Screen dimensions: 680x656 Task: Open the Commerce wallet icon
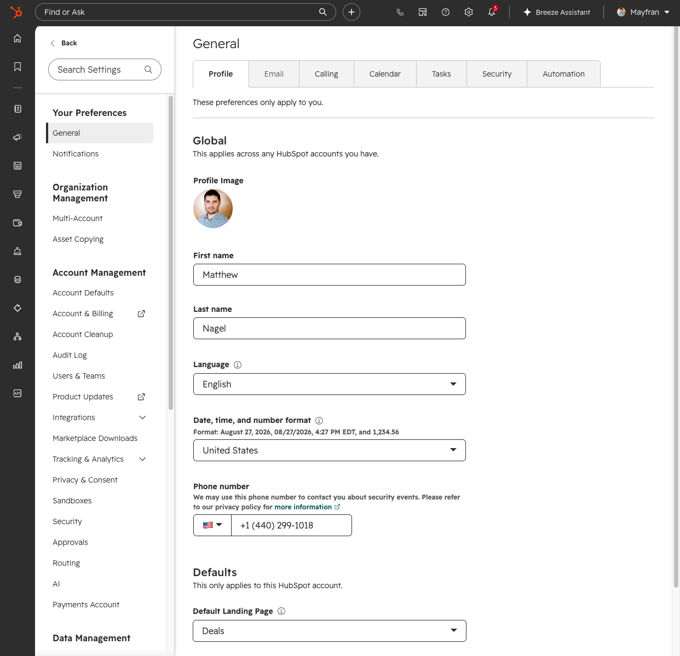click(18, 223)
